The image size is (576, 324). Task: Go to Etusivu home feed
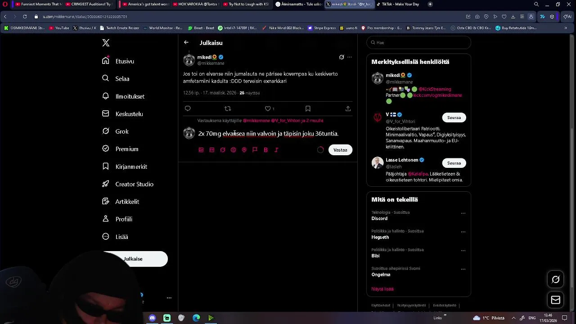[118, 61]
